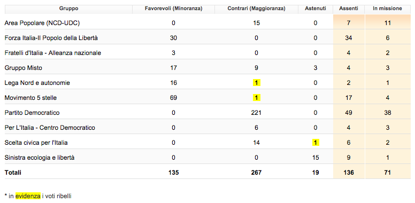The height and width of the screenshot is (203, 415).
Task: Click the Gruppo Misto group name
Action: (x=24, y=68)
